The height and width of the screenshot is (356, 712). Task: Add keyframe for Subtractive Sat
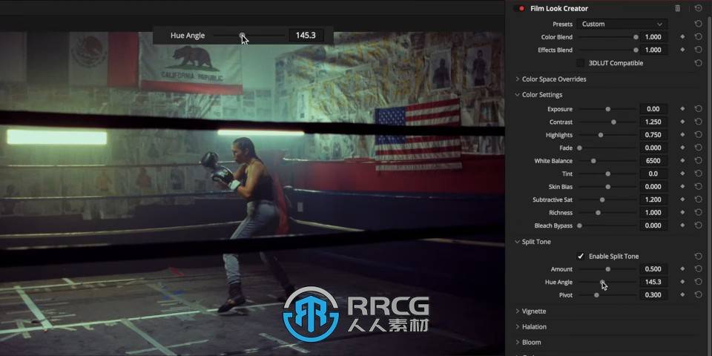(682, 200)
